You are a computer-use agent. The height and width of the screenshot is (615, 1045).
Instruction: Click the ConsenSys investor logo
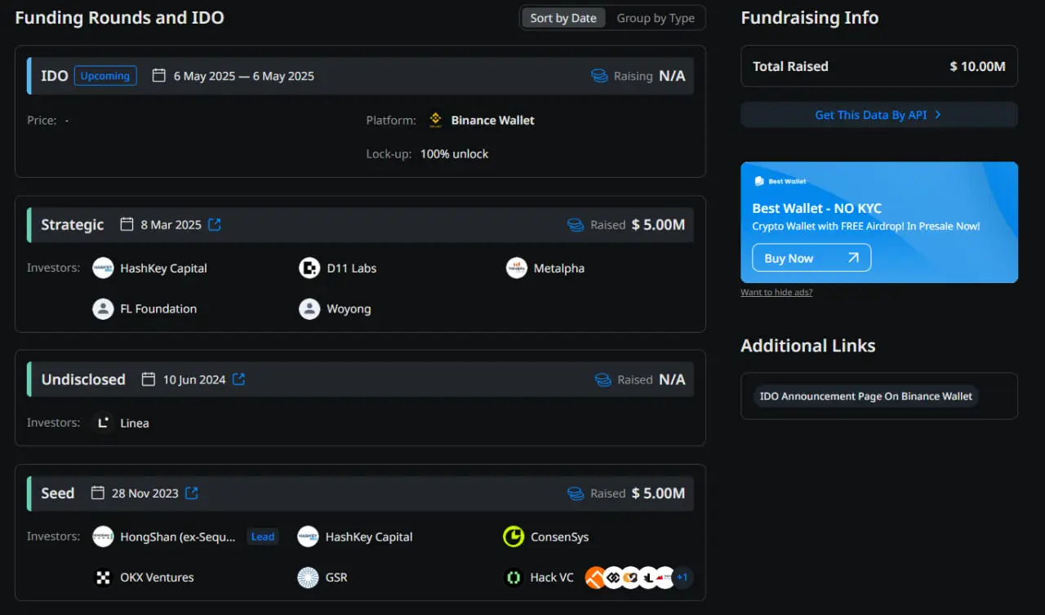pos(513,537)
